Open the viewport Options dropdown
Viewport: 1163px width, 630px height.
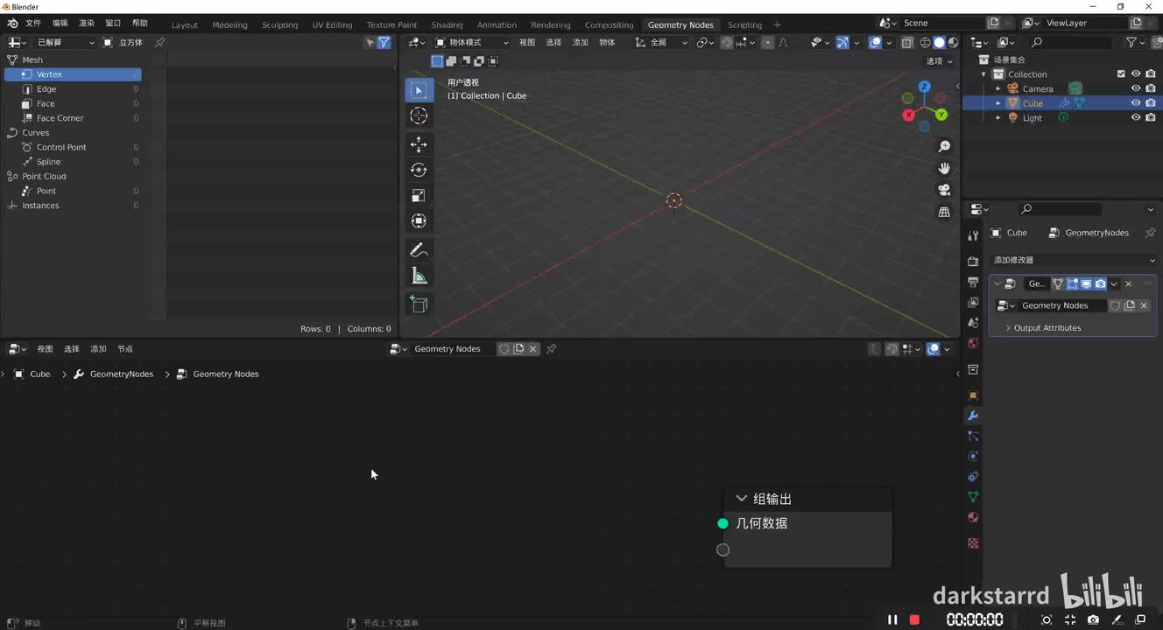(x=939, y=61)
